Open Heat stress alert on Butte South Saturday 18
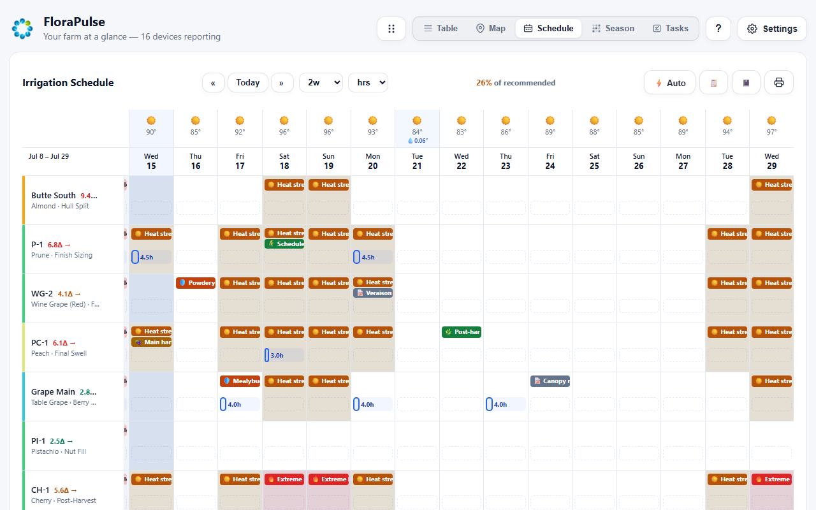Screen dimensions: 816x510 tap(284, 185)
